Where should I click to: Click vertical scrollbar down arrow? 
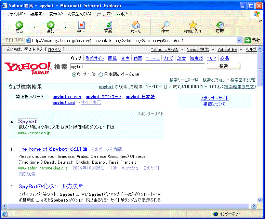pyautogui.click(x=260, y=200)
